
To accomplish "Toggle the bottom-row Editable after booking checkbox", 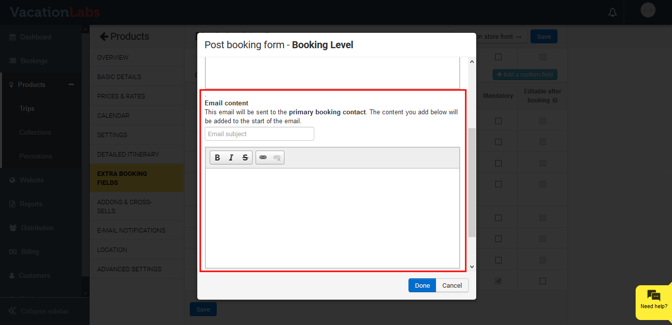I will click(x=542, y=281).
